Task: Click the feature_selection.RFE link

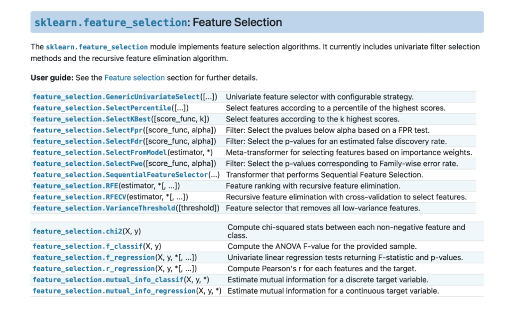Action: click(81, 186)
